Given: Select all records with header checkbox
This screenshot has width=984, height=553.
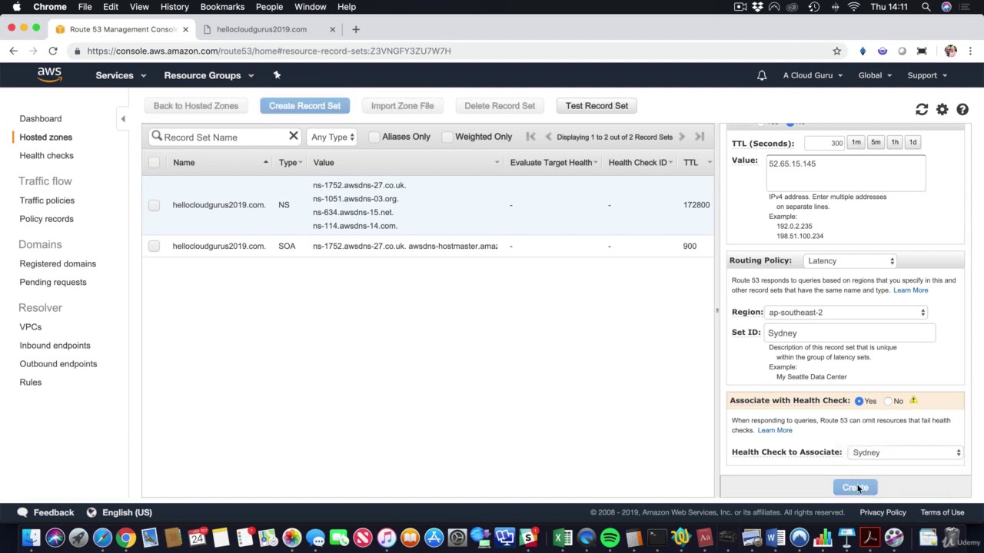Looking at the screenshot, I should [x=154, y=162].
